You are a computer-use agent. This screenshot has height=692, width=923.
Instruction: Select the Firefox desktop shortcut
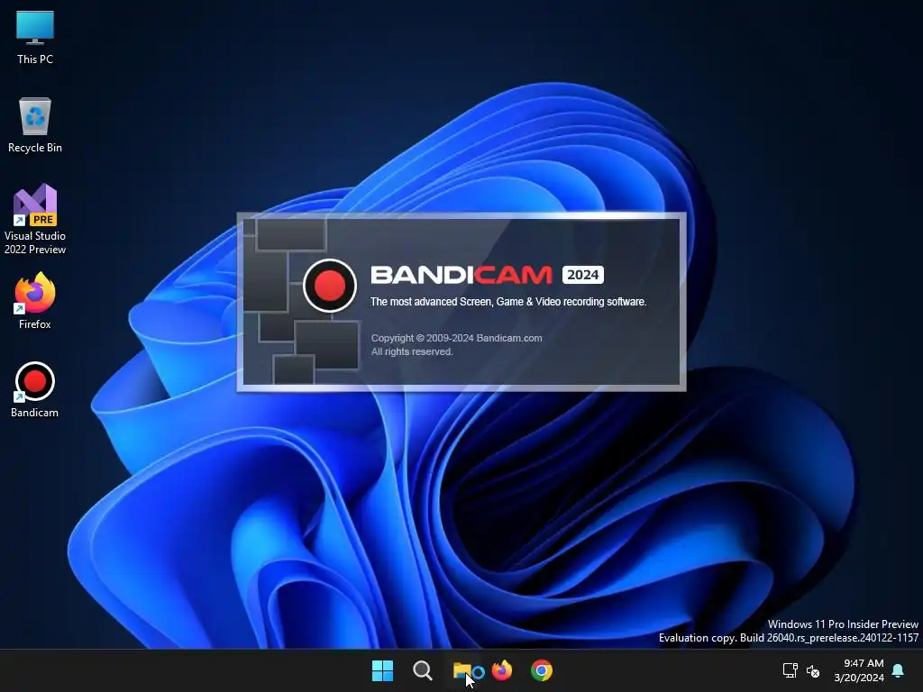[35, 301]
